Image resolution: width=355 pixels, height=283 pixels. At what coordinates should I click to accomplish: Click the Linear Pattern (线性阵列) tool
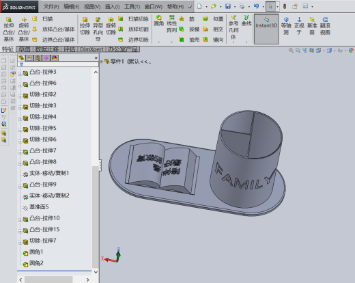(x=171, y=24)
